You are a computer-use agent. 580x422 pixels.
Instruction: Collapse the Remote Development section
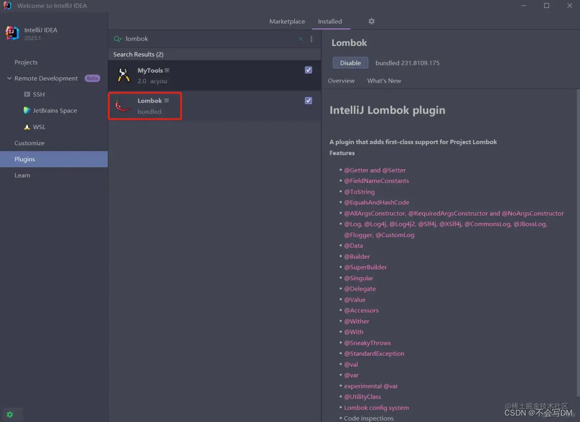click(9, 78)
